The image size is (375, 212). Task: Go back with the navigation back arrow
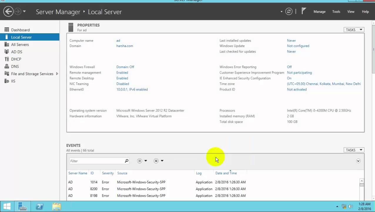click(9, 11)
